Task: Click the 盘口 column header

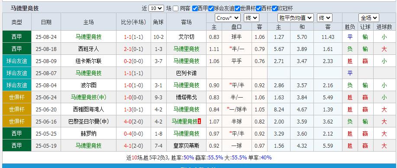Action: tap(236, 27)
